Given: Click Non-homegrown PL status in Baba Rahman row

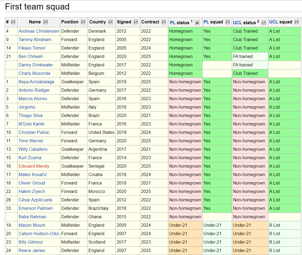Looking at the screenshot, I should [185, 217].
